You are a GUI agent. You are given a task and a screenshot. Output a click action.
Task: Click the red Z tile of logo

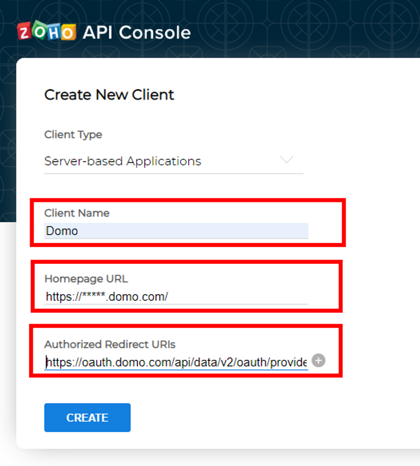(x=25, y=32)
